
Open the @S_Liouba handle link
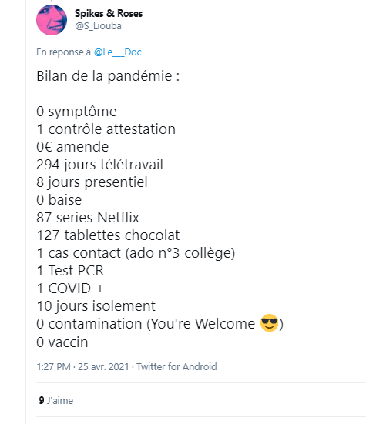(99, 26)
